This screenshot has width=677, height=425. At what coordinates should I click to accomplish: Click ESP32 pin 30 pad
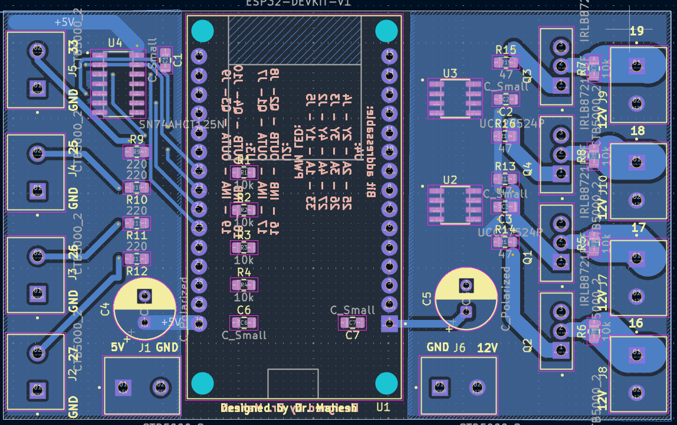199,323
